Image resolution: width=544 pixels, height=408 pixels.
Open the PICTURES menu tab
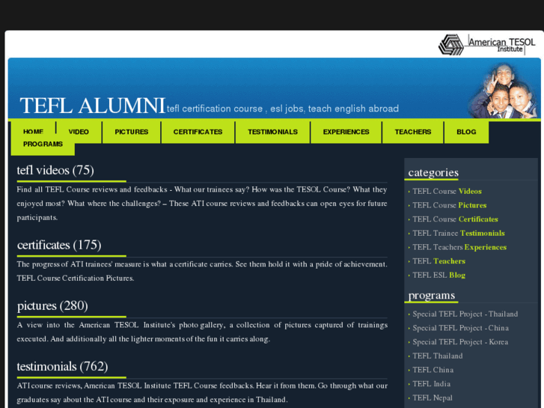pyautogui.click(x=132, y=132)
